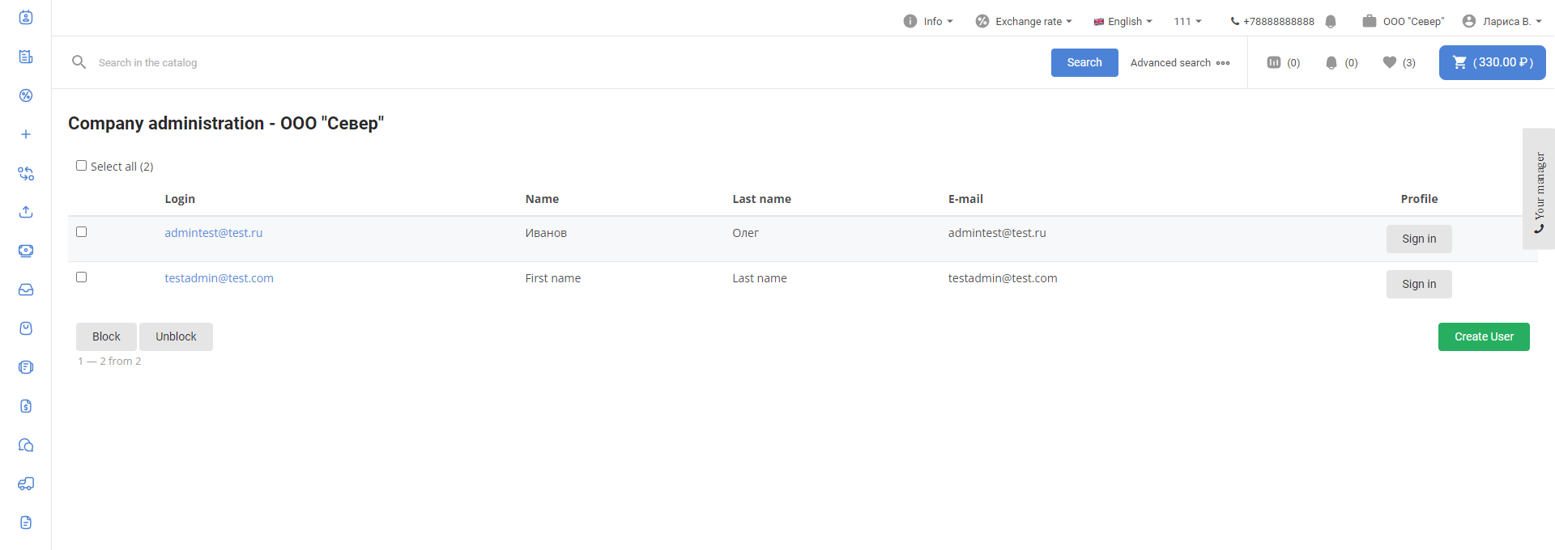The image size is (1555, 550).
Task: Click the percent icon in left sidebar
Action: 26,95
